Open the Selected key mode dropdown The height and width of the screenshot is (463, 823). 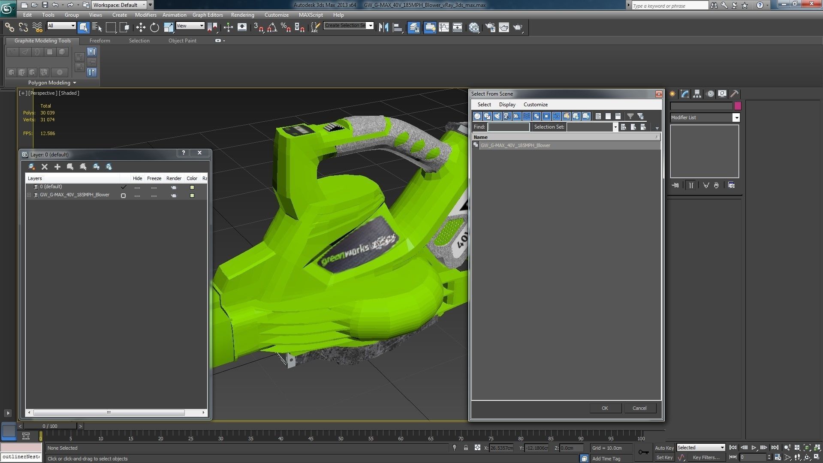[701, 448]
